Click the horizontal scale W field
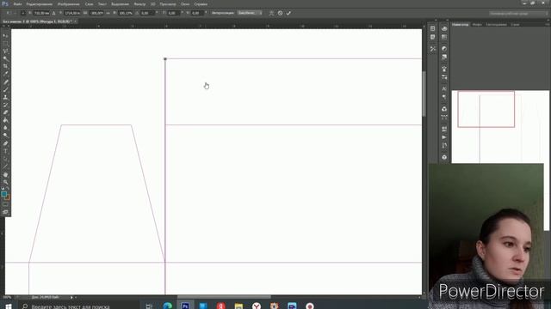The height and width of the screenshot is (309, 551). pos(96,13)
